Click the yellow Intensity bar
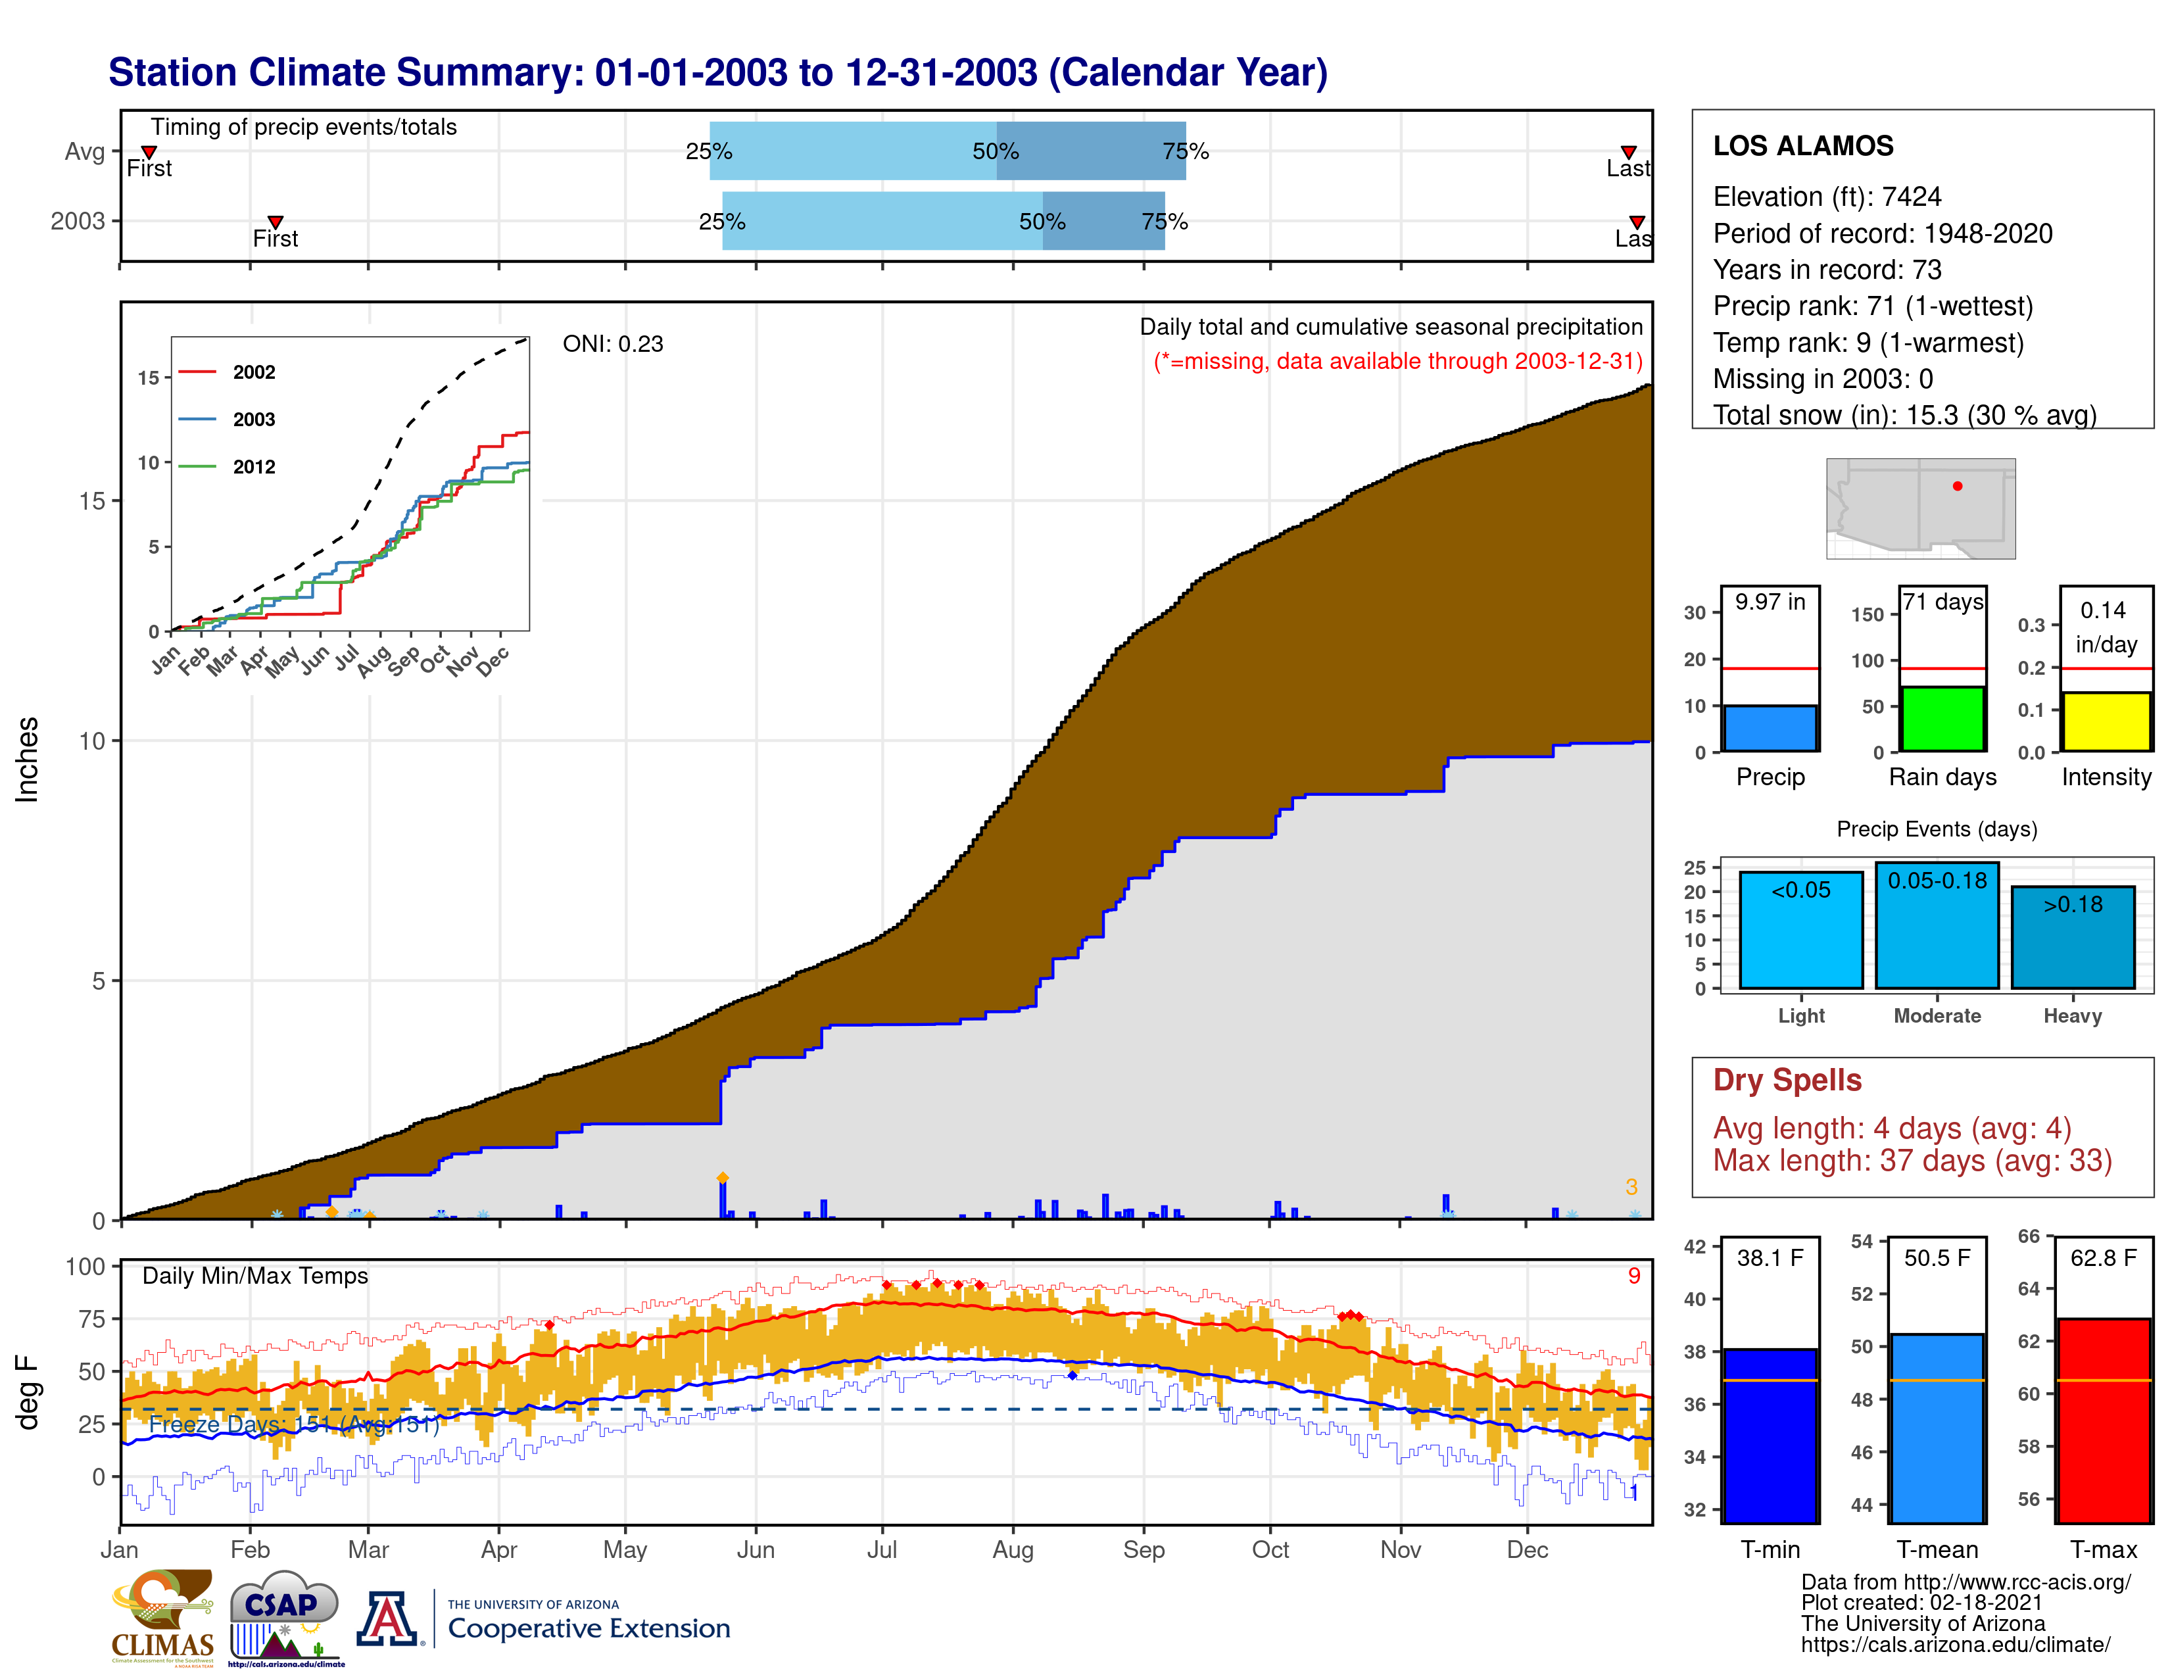Viewport: 2170px width, 1677px height. (x=2106, y=721)
